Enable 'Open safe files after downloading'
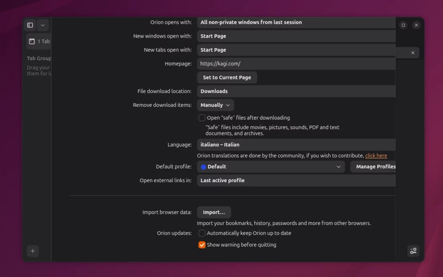The width and height of the screenshot is (443, 277). click(202, 117)
